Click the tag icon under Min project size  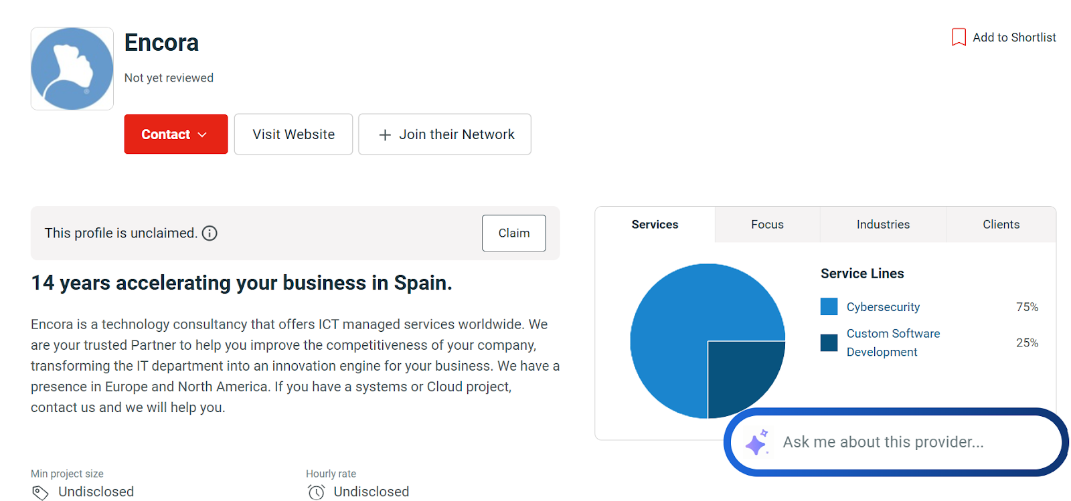pos(40,493)
